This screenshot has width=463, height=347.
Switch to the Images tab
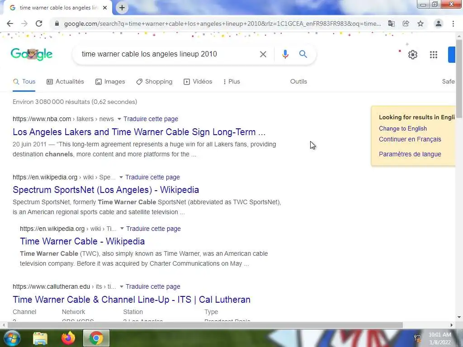(110, 82)
